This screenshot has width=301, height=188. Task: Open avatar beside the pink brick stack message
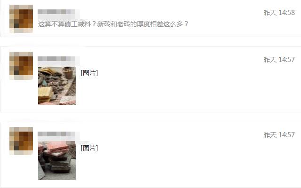[21, 141]
